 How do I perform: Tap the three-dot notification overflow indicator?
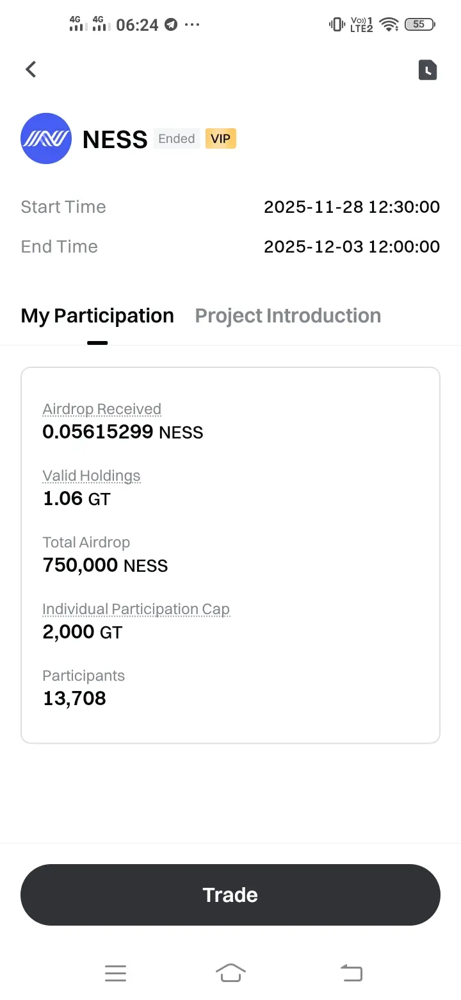click(192, 25)
